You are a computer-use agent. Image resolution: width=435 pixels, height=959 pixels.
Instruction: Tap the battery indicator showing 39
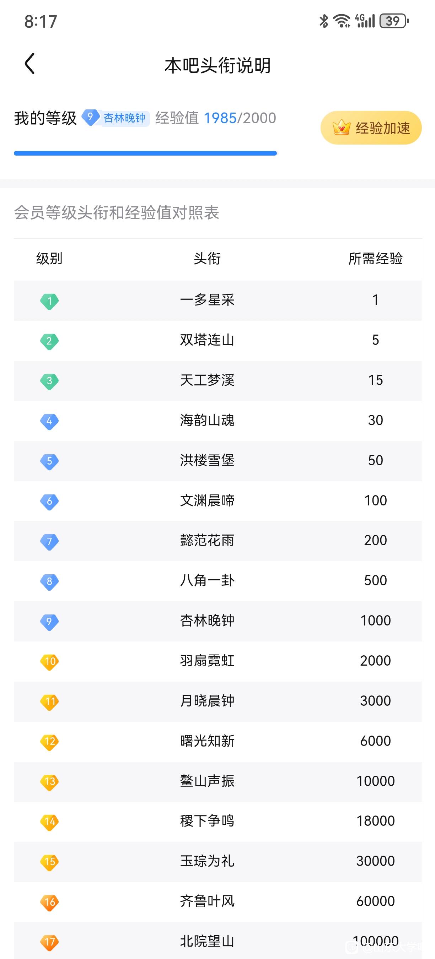coord(394,21)
